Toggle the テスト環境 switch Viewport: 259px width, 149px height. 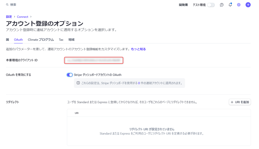211,5
